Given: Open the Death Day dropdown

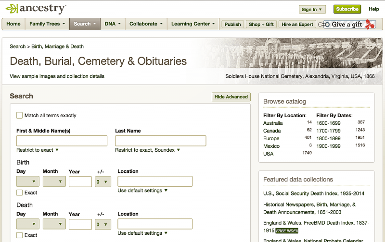Looking at the screenshot, I should (x=28, y=224).
